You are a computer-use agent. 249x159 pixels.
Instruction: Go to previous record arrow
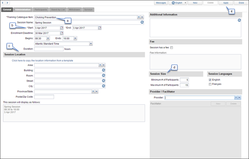pos(2,3)
